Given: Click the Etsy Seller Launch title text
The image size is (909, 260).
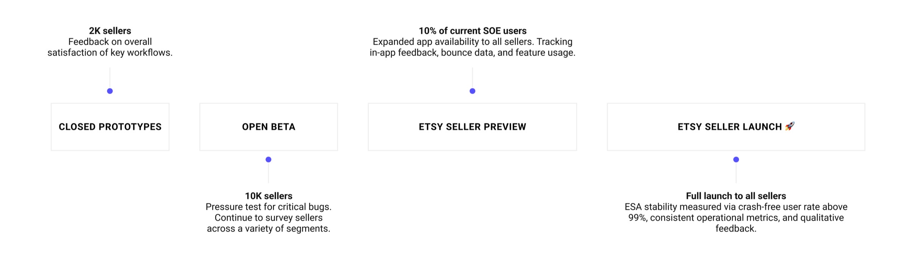Looking at the screenshot, I should [729, 127].
